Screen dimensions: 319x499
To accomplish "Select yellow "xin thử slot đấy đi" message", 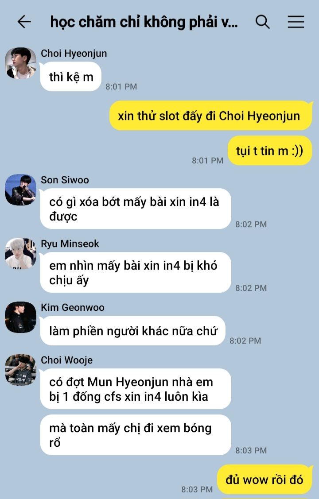I will click(210, 116).
